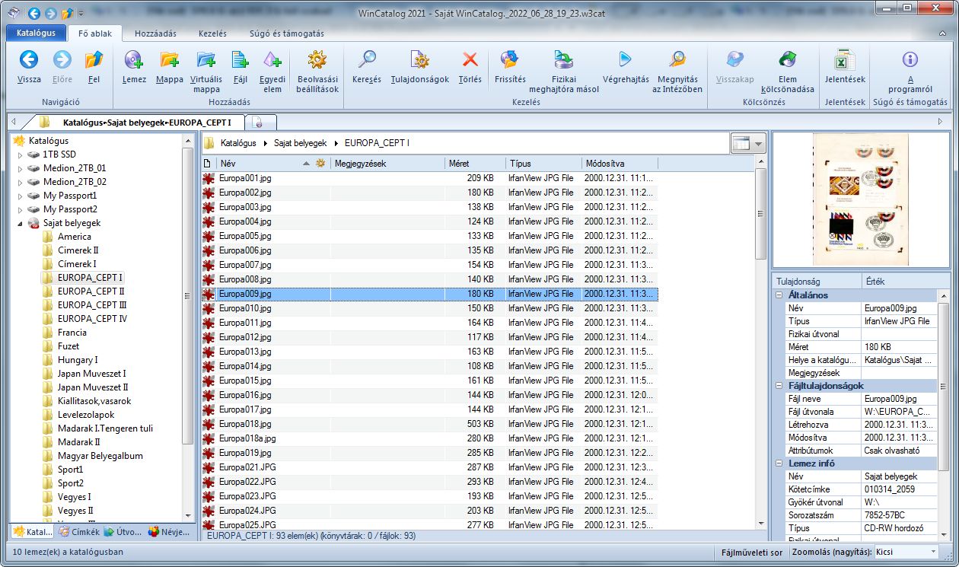Screen dimensions: 959x567
Task: Open the Katalógus ribbon menu
Action: pyautogui.click(x=36, y=33)
